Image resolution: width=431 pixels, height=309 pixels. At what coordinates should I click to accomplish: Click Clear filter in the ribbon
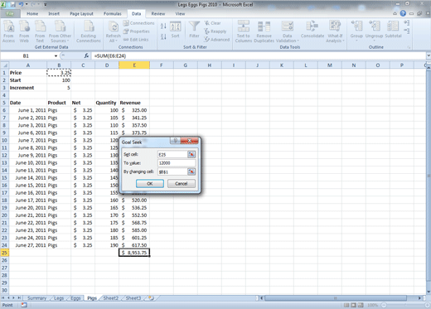(212, 23)
